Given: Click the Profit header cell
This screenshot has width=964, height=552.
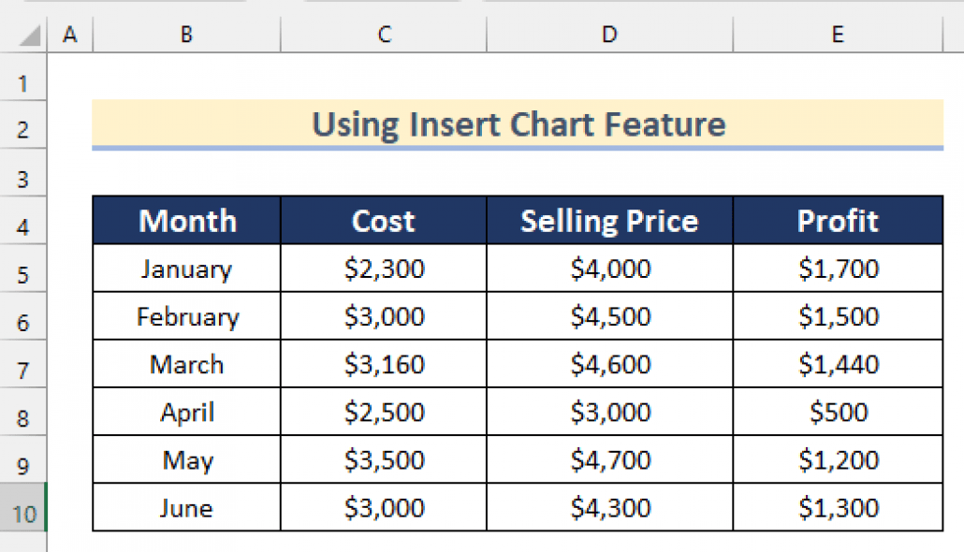Looking at the screenshot, I should click(838, 221).
